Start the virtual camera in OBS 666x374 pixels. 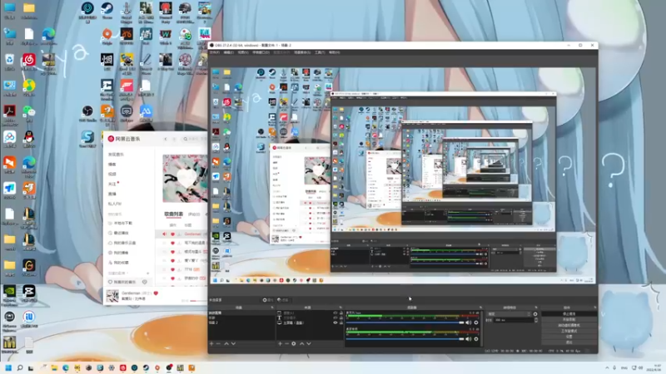click(x=569, y=325)
